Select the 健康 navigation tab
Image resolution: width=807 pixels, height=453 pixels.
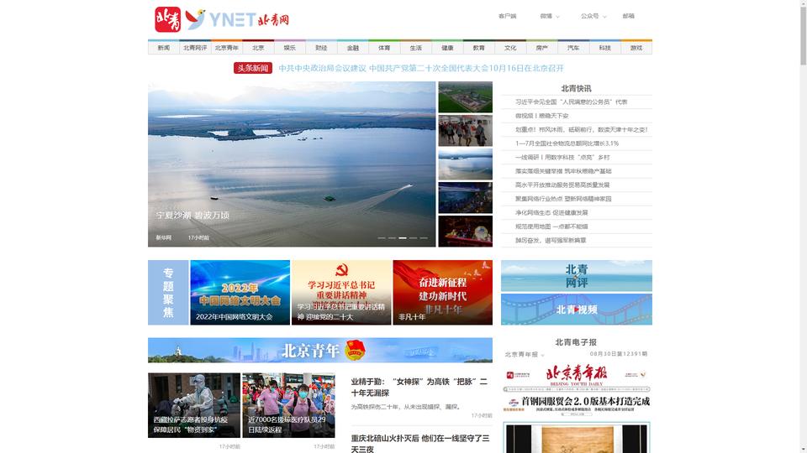[x=447, y=48]
